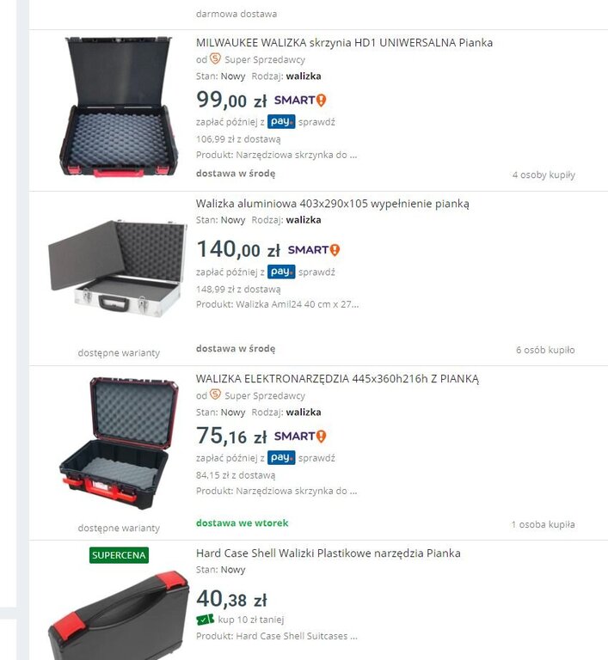
Task: Click the SMART badge beside the 99,00 zł price
Action: [x=300, y=101]
